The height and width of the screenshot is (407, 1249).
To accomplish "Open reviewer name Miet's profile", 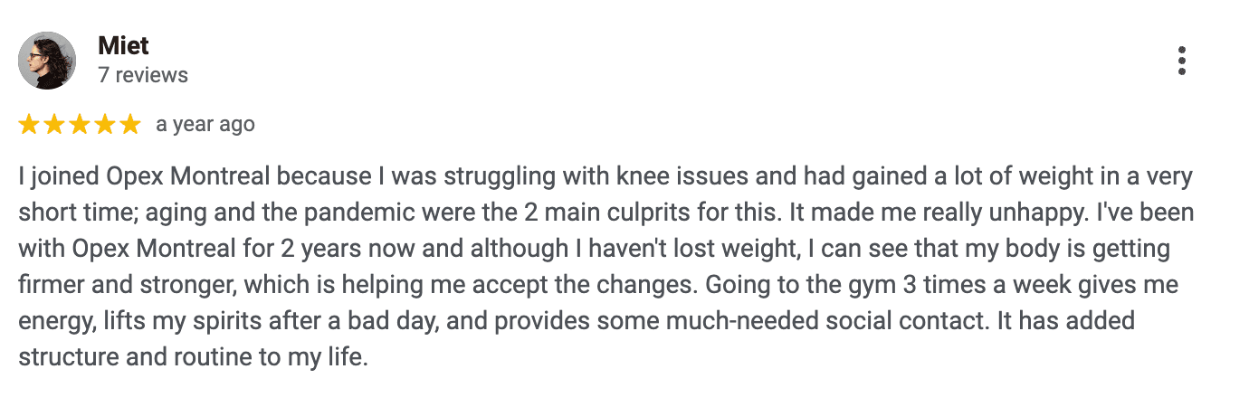I will (x=123, y=46).
